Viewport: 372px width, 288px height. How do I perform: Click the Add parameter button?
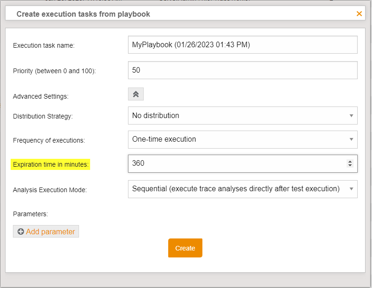(x=46, y=232)
